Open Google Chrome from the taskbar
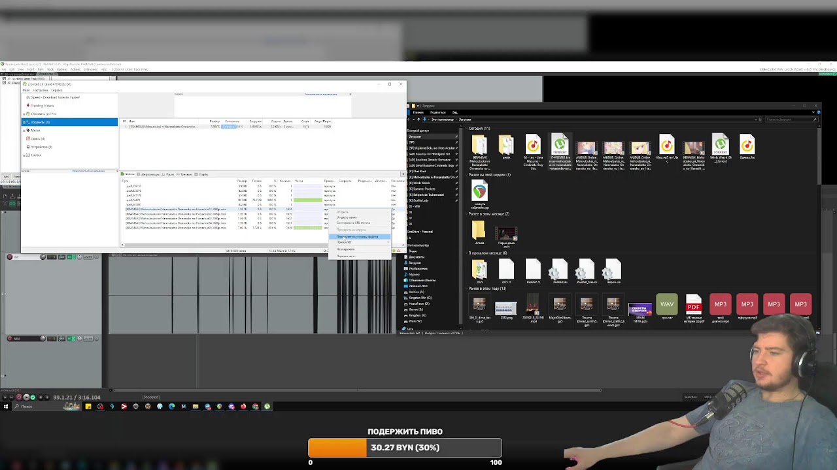The image size is (837, 470). coord(255,406)
